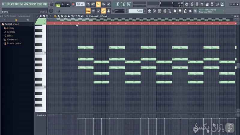Click the 126 tempo field
The width and height of the screenshot is (240, 135).
[80, 4]
